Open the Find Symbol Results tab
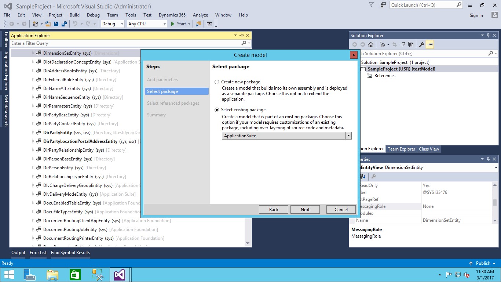 (70, 253)
